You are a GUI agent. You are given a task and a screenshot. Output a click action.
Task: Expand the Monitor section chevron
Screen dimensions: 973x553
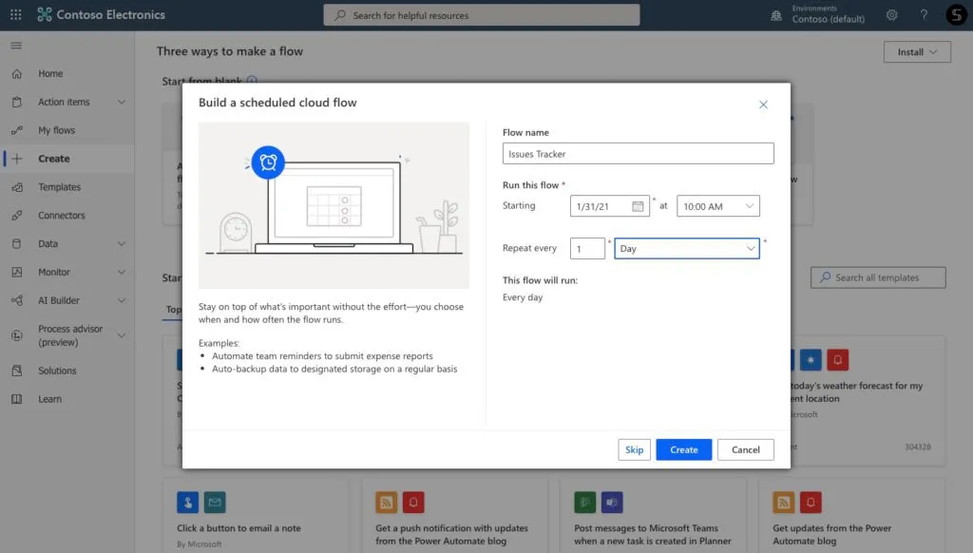(122, 272)
